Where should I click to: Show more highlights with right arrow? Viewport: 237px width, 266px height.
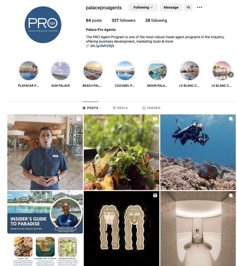coord(231,75)
